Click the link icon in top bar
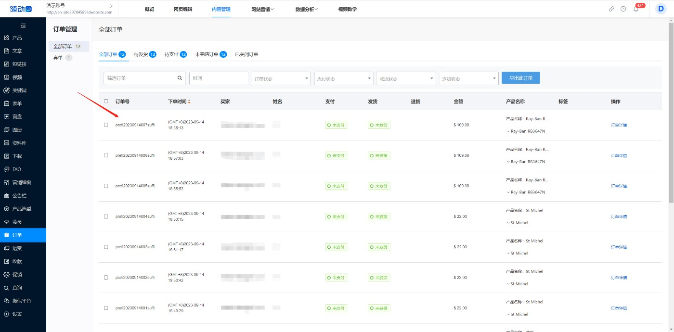This screenshot has height=332, width=674. [611, 9]
